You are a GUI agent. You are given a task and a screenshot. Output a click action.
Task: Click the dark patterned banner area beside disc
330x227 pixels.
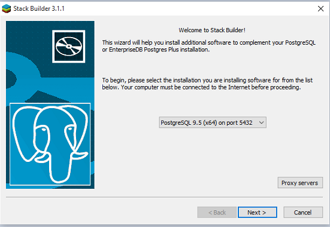pyautogui.click(x=28, y=36)
